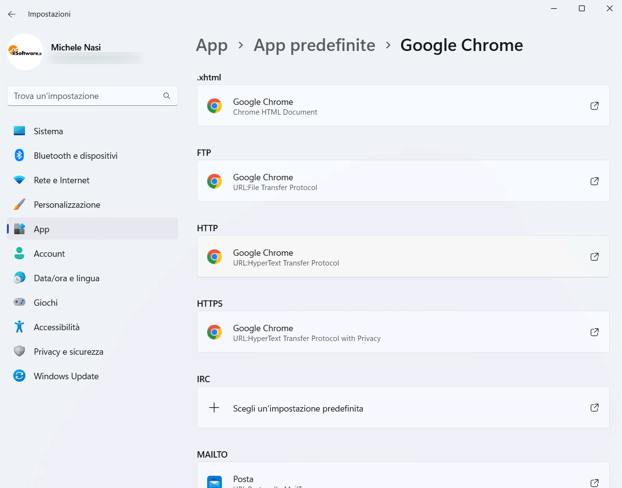Viewport: 622px width, 488px height.
Task: Click the HTTP section heading
Action: point(208,228)
